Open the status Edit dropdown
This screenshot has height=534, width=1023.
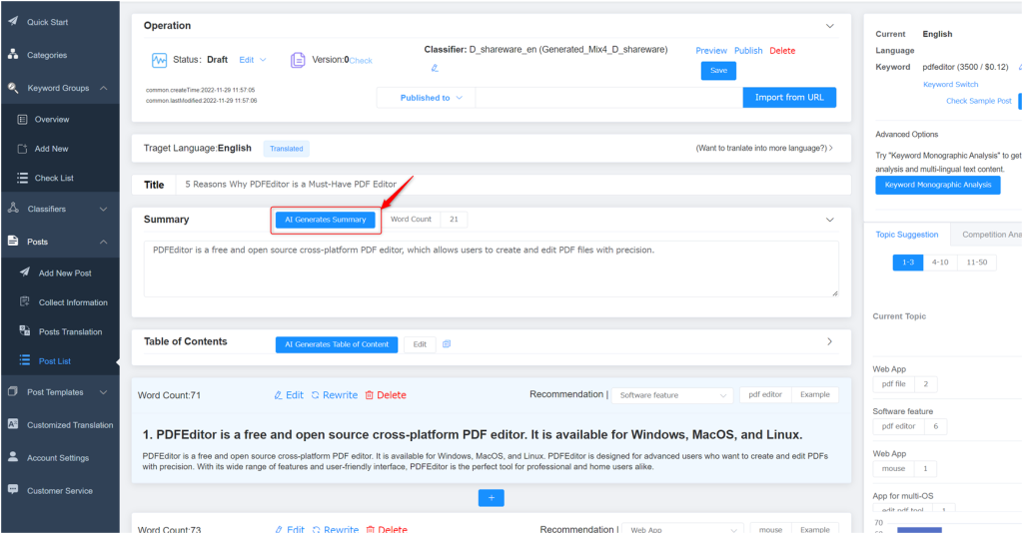(253, 60)
